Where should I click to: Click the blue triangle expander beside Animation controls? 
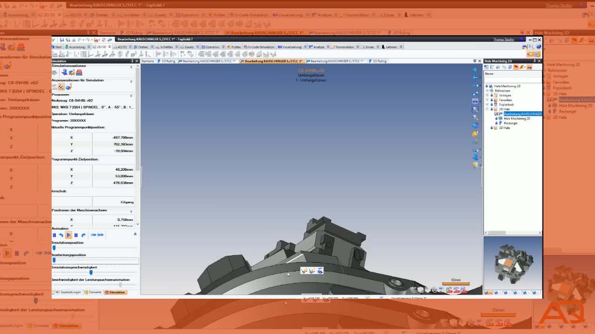pyautogui.click(x=135, y=234)
